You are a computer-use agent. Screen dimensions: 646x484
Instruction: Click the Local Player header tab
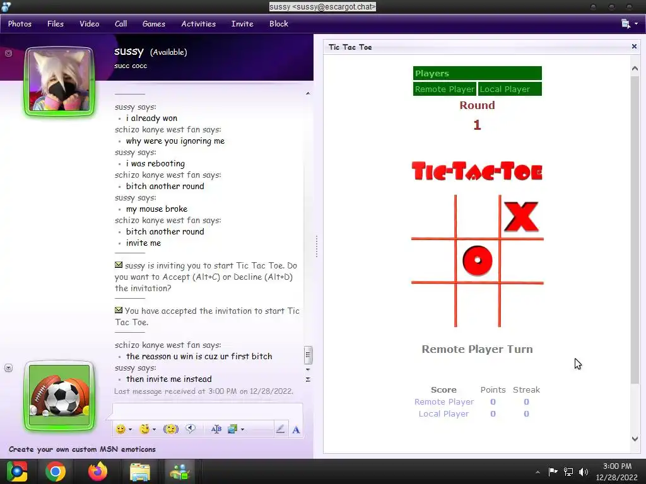pos(510,89)
